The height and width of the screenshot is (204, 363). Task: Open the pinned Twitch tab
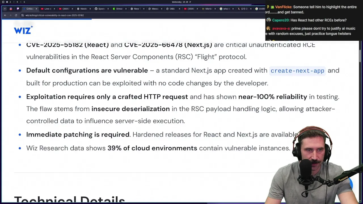18,9
